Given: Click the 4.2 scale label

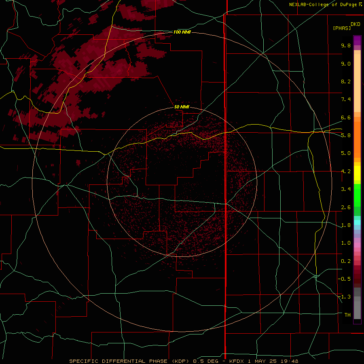Looking at the screenshot, I should tap(346, 171).
